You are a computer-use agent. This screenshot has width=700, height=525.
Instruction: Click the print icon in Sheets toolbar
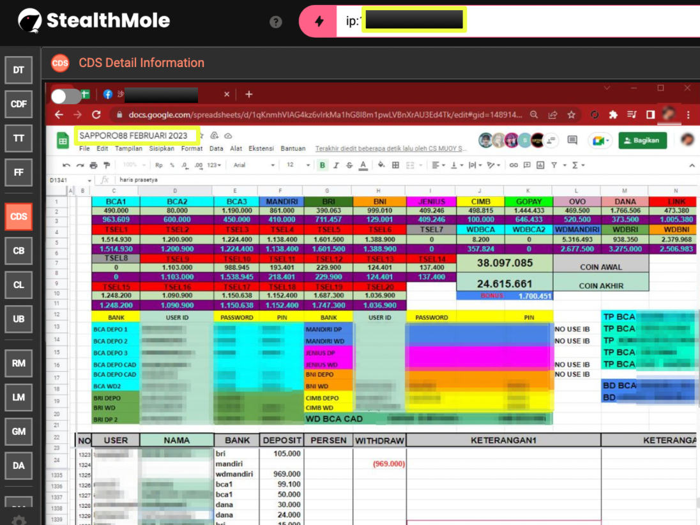[x=93, y=165]
